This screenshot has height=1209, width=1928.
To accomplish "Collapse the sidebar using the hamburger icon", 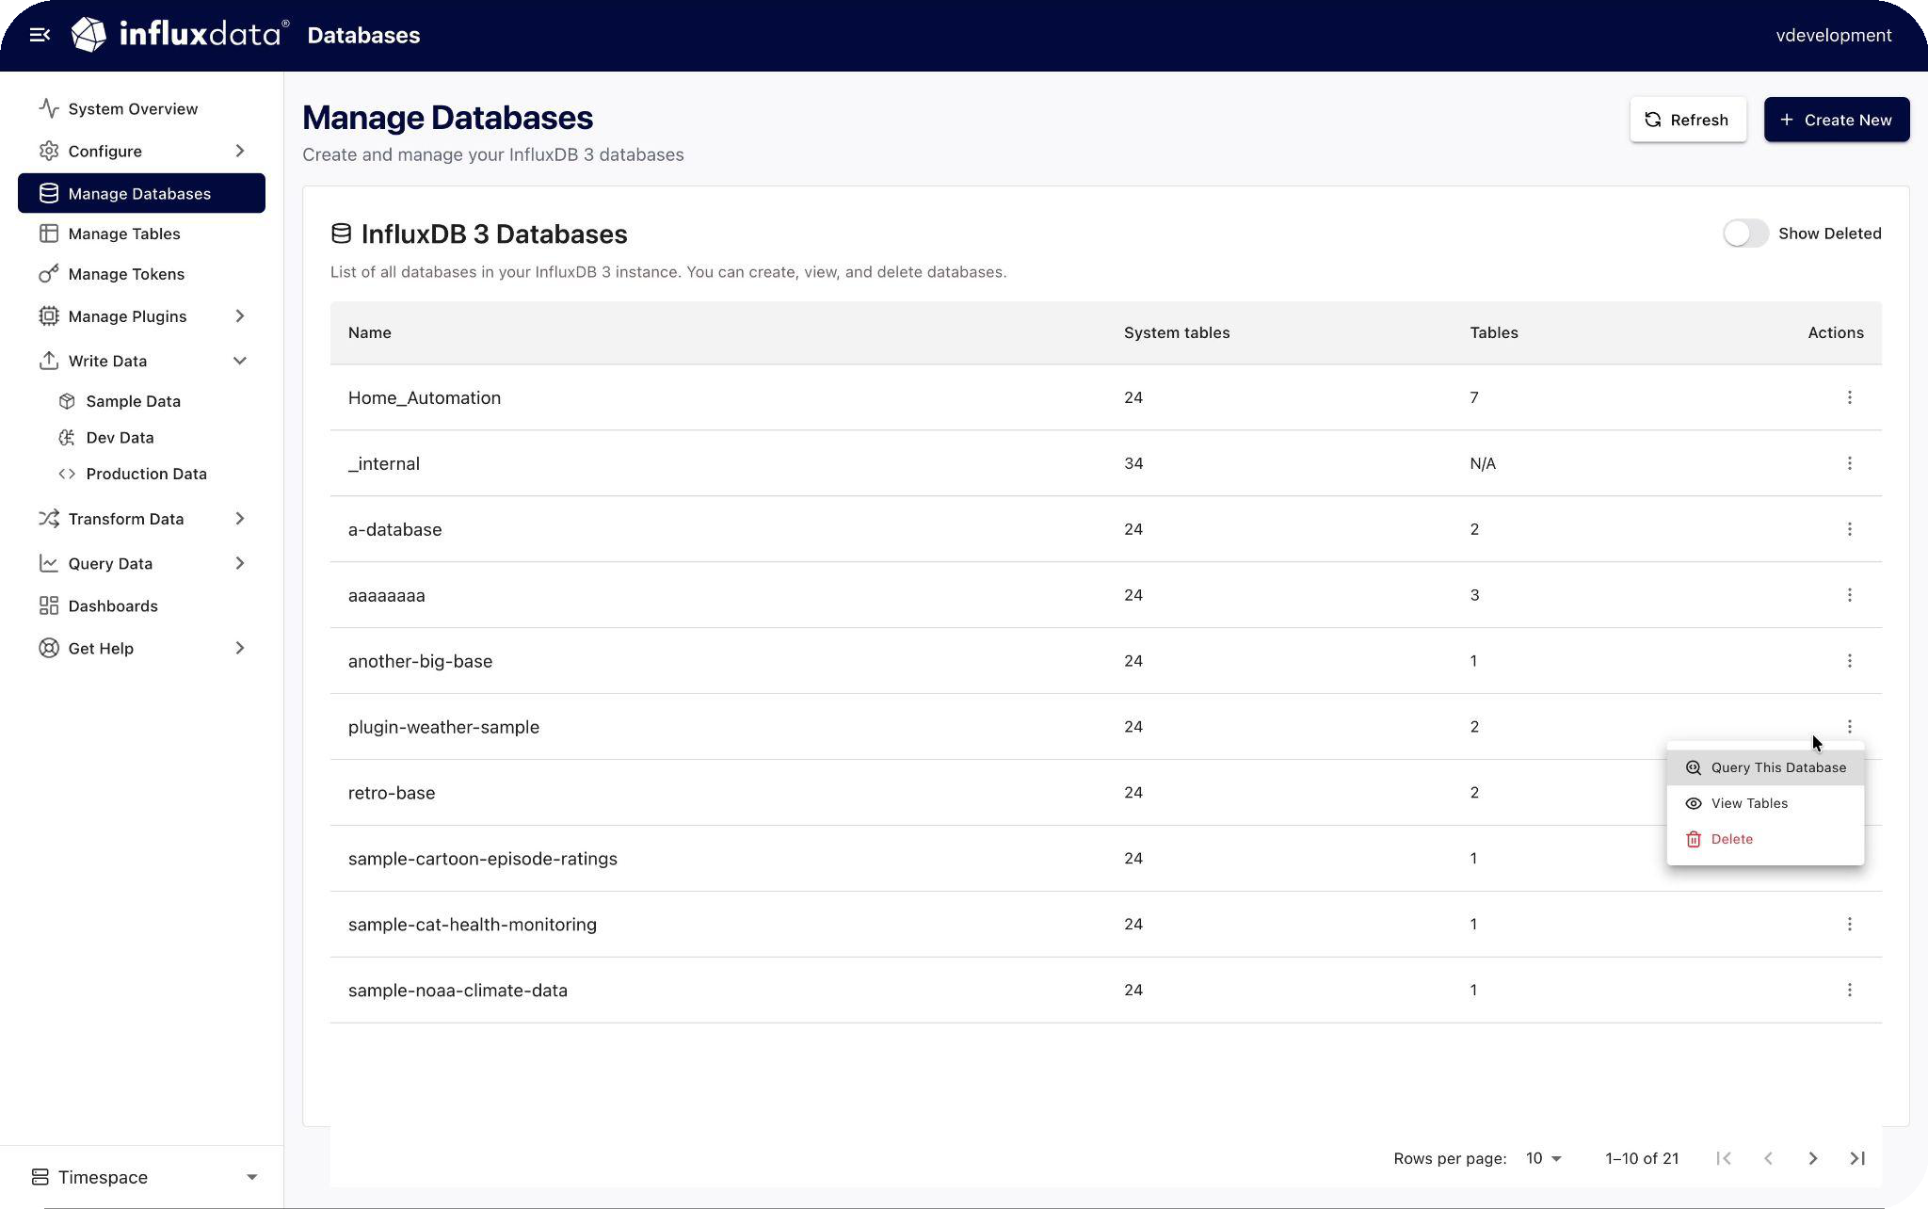I will click(40, 35).
